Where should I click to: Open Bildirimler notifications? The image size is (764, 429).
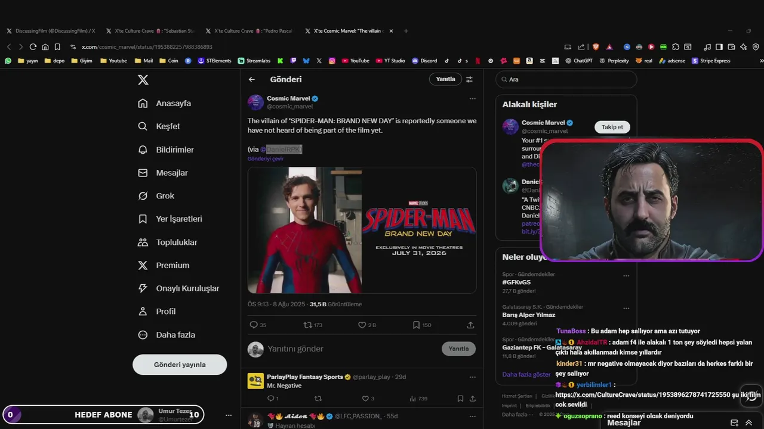tap(166, 150)
